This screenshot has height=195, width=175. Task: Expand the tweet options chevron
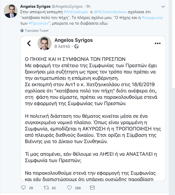[163, 7]
